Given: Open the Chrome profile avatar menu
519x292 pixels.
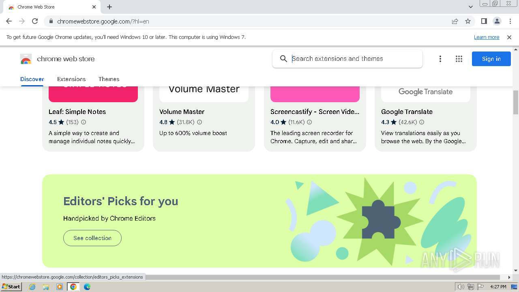Looking at the screenshot, I should pyautogui.click(x=497, y=21).
